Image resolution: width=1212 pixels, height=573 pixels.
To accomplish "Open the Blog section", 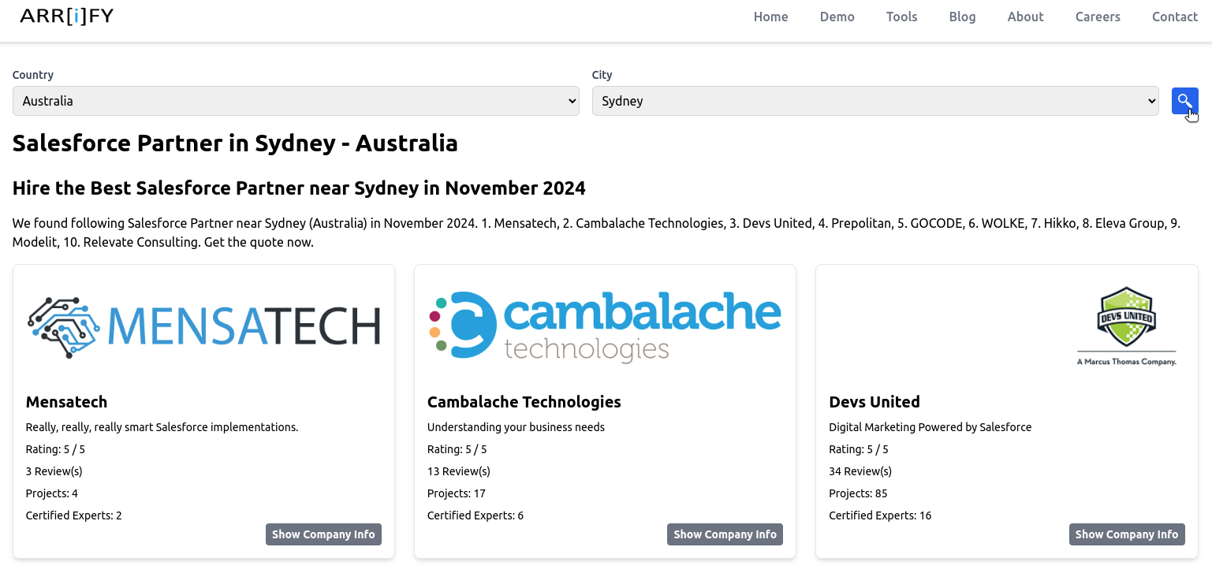I will pyautogui.click(x=962, y=17).
